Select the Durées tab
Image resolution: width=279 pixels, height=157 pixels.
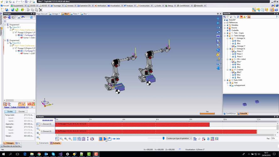click(10, 111)
